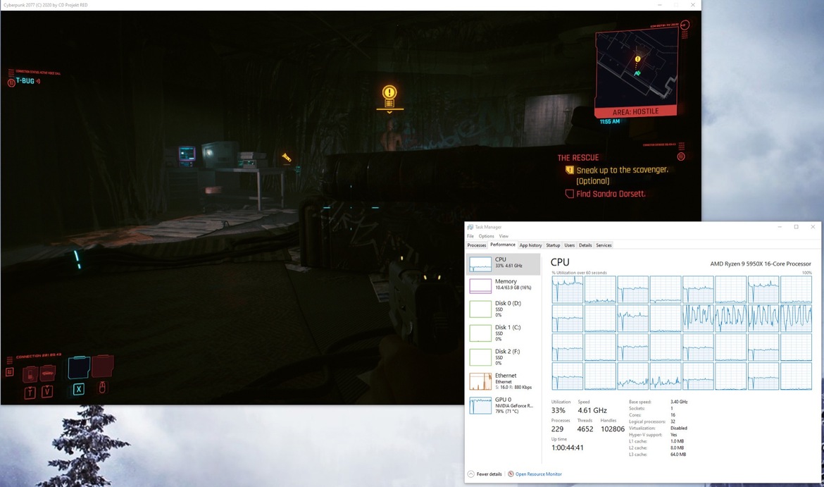Click the CPU Utilization 33% value
This screenshot has height=487, width=824.
[558, 410]
